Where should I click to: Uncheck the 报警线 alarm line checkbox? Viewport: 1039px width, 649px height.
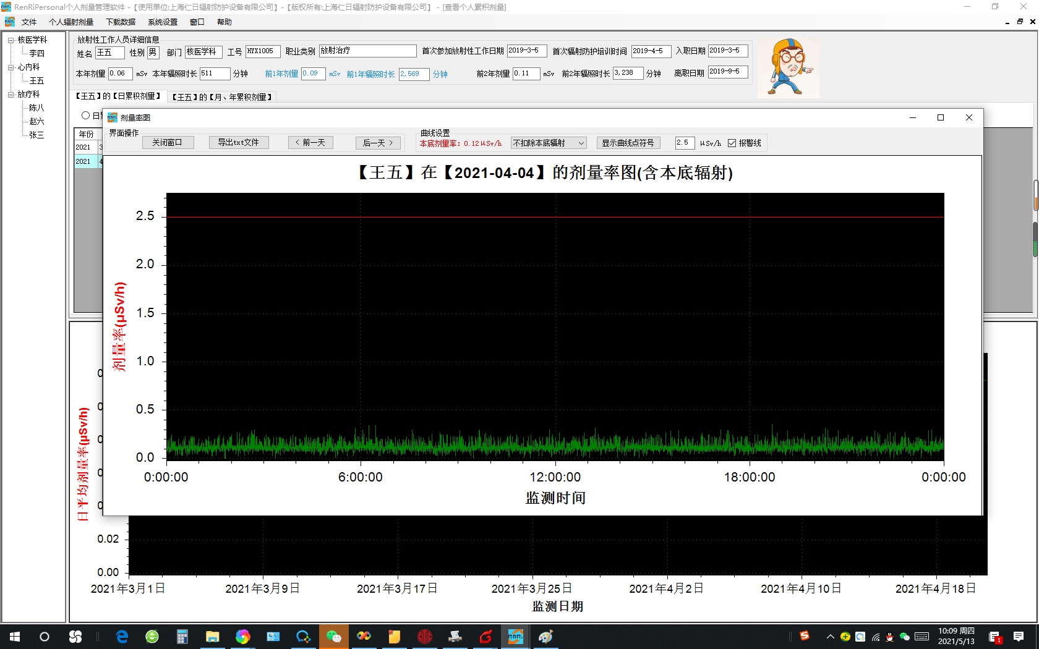point(732,143)
